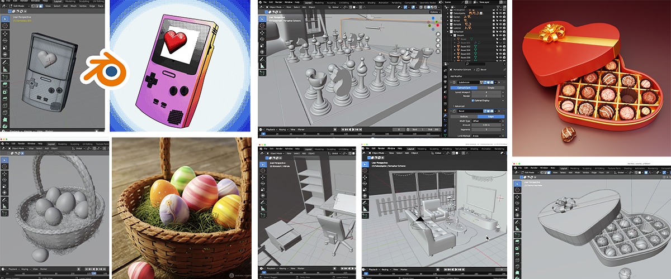Screen dimensions: 671x279
Task: Hide the Laterne collection with its eye icon
Action: click(x=500, y=28)
